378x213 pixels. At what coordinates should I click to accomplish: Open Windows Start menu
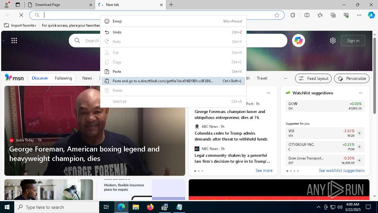click(x=7, y=207)
